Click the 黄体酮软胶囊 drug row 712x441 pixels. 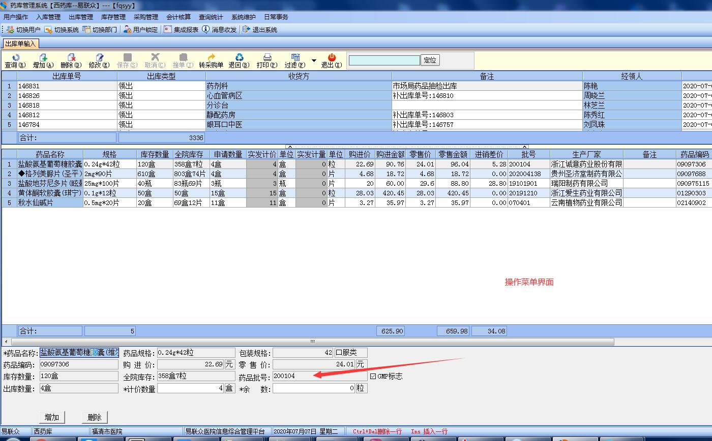(50, 193)
